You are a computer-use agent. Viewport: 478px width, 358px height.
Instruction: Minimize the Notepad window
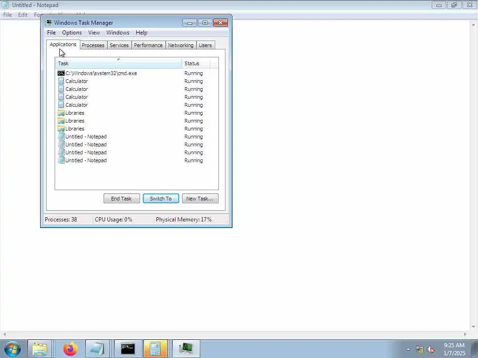pos(439,5)
